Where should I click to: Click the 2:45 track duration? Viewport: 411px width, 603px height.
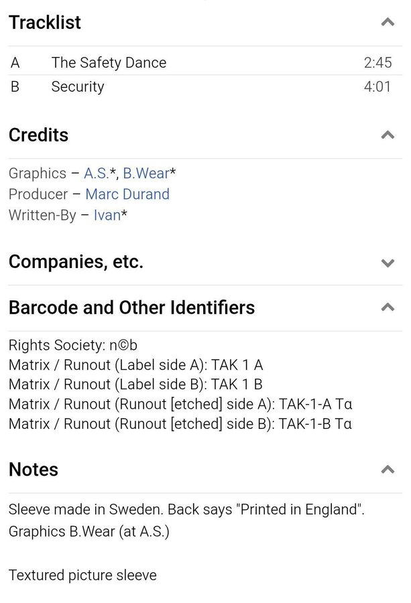(377, 63)
